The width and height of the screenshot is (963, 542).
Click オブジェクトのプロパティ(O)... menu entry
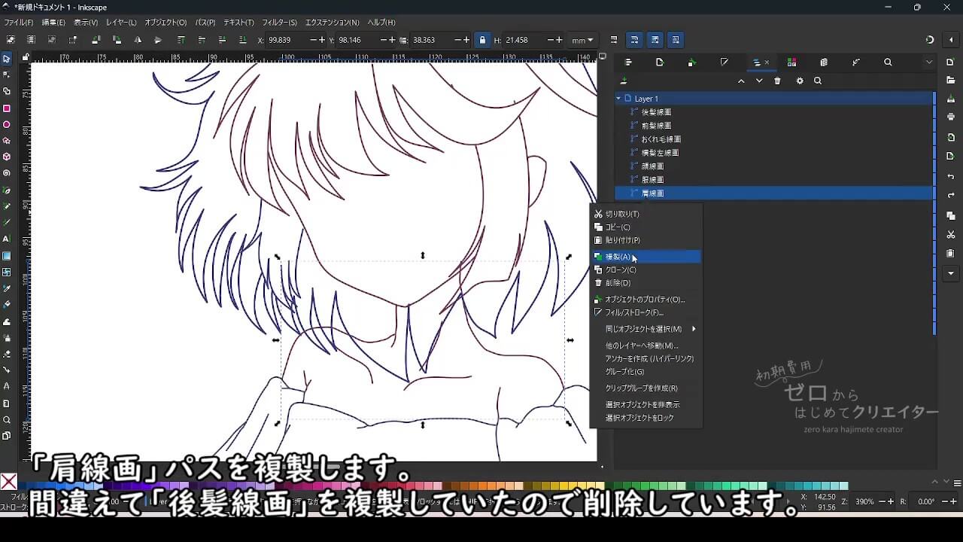tap(645, 300)
